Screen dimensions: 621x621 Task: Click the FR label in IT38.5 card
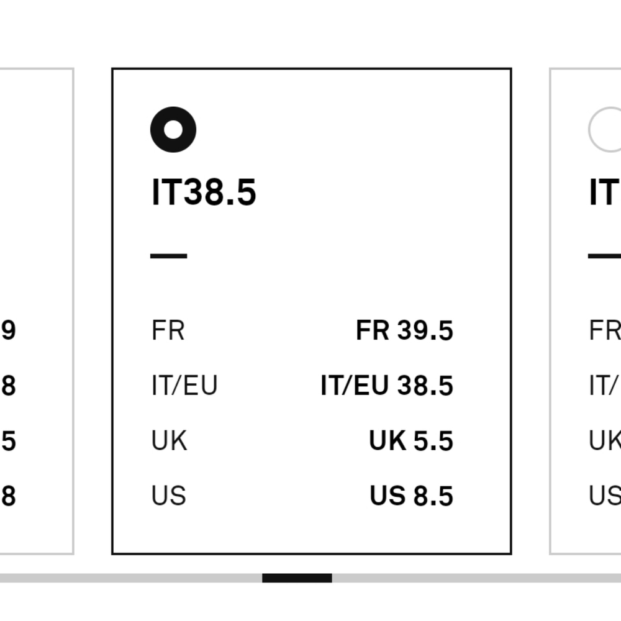point(168,330)
